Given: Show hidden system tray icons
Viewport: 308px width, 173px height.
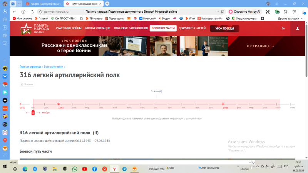Looking at the screenshot, I should (258, 166).
